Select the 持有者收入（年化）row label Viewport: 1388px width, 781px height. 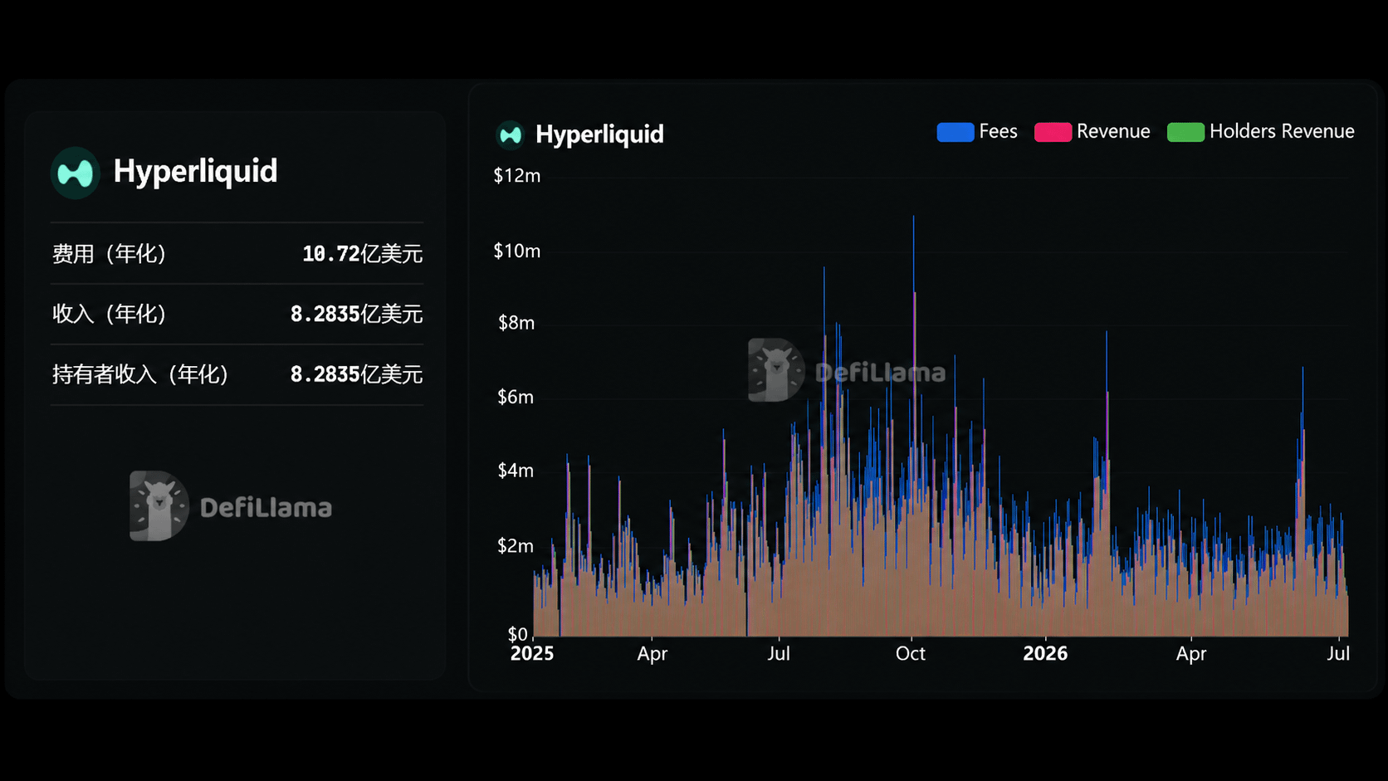click(x=140, y=374)
